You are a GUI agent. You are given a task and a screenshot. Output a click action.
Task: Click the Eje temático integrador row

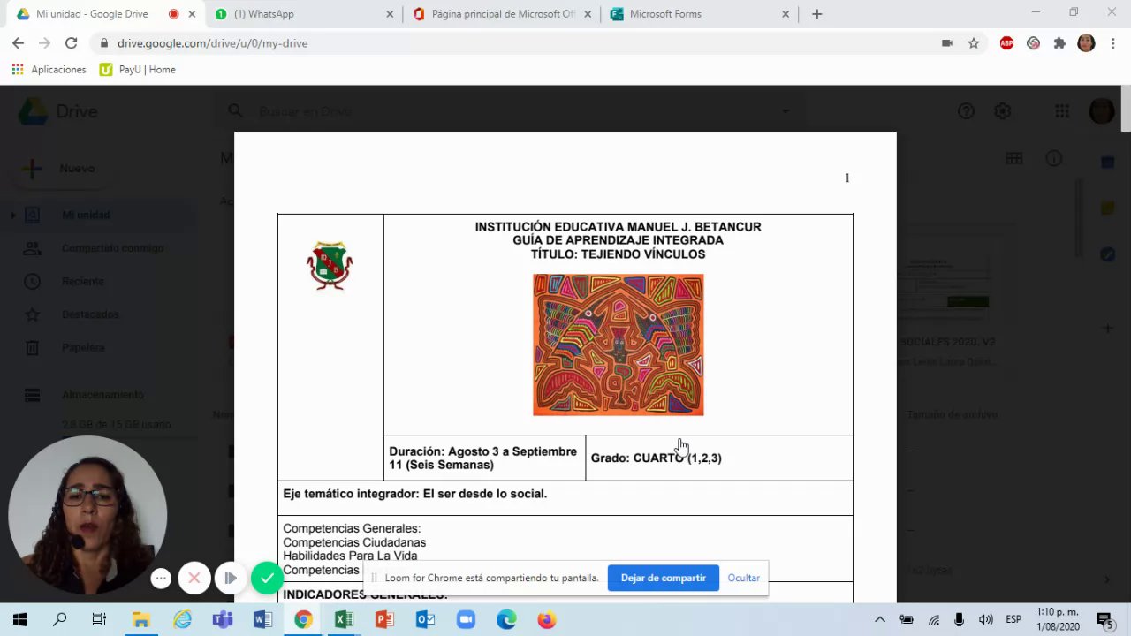pos(565,497)
